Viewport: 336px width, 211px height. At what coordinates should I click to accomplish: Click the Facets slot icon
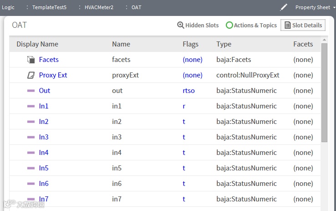click(x=31, y=60)
